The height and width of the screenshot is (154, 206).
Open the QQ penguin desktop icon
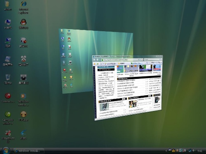point(23,24)
